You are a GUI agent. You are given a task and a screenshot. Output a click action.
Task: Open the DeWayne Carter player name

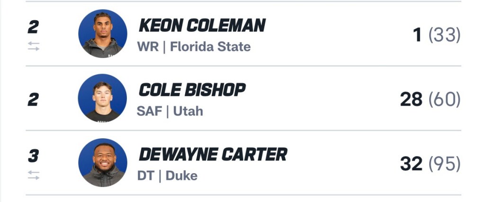(213, 154)
